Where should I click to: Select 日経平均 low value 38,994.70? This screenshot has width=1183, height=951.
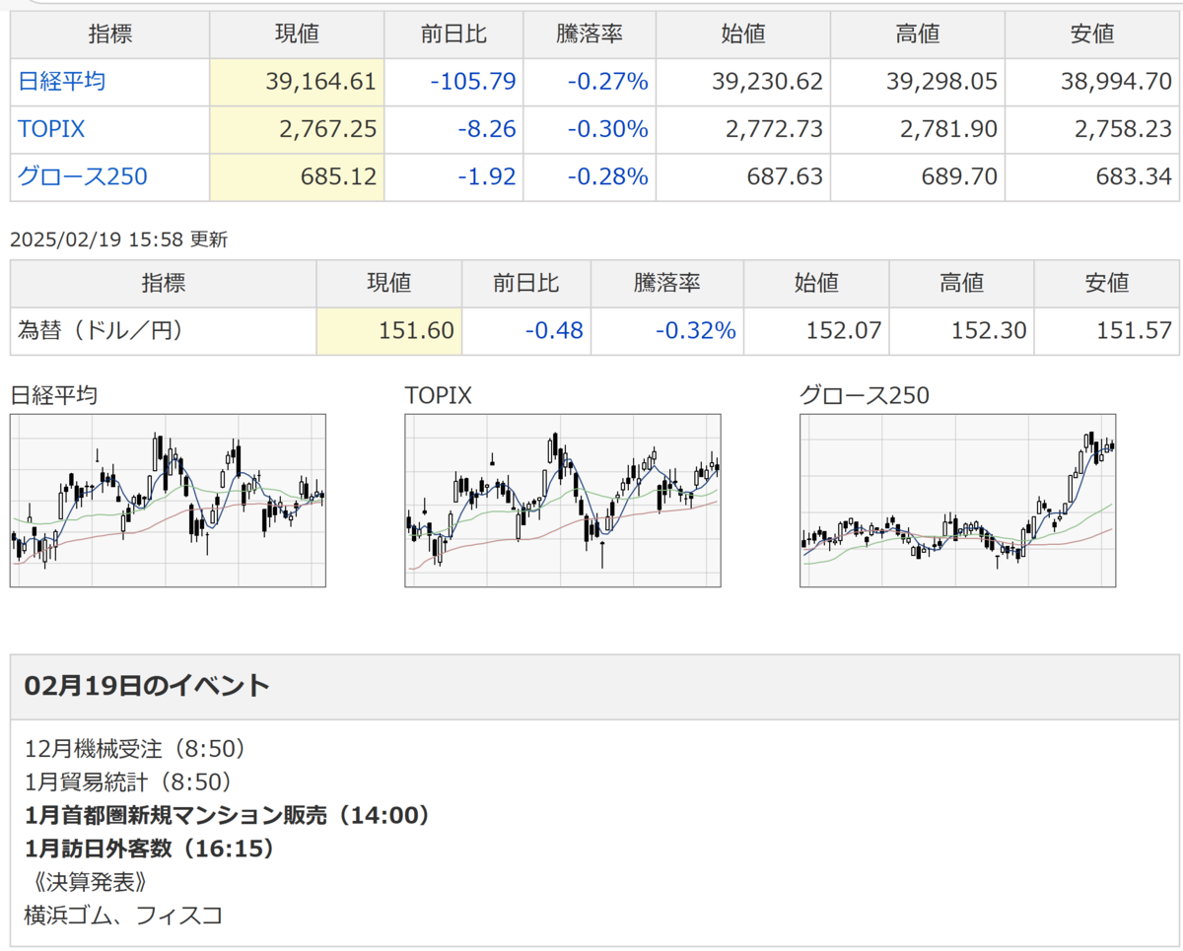point(1116,82)
